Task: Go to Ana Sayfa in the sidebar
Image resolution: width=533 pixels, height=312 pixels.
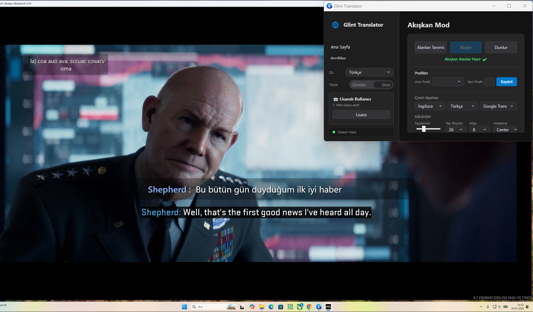Action: (x=340, y=47)
